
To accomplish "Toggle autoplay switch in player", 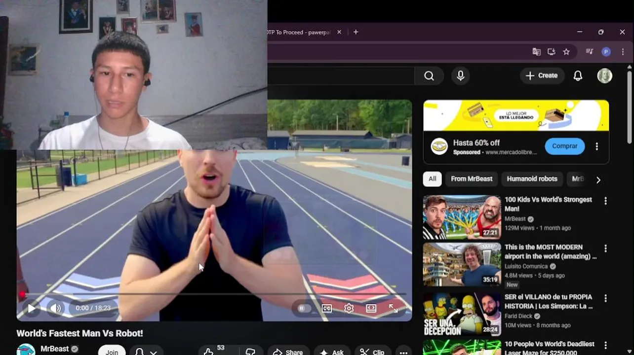I will (x=304, y=308).
